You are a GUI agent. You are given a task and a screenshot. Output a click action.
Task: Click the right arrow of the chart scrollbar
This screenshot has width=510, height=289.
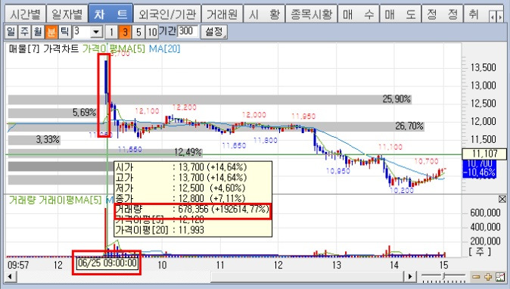[x=410, y=277]
